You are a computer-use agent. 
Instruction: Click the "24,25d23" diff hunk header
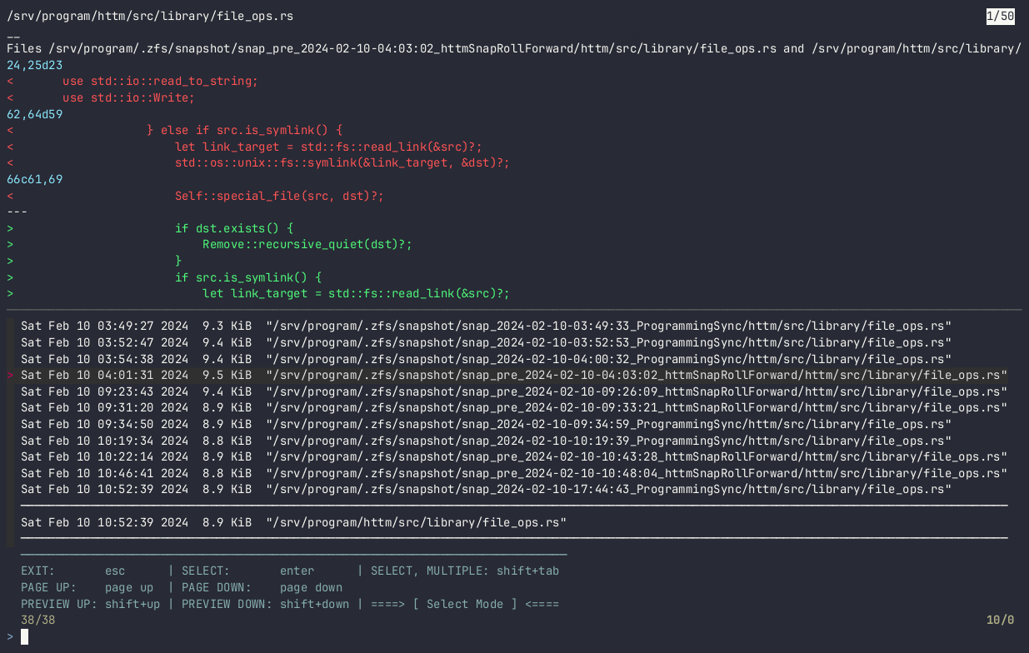coord(34,65)
